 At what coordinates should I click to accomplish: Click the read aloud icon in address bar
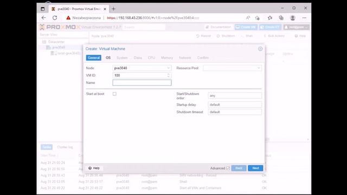(248, 18)
